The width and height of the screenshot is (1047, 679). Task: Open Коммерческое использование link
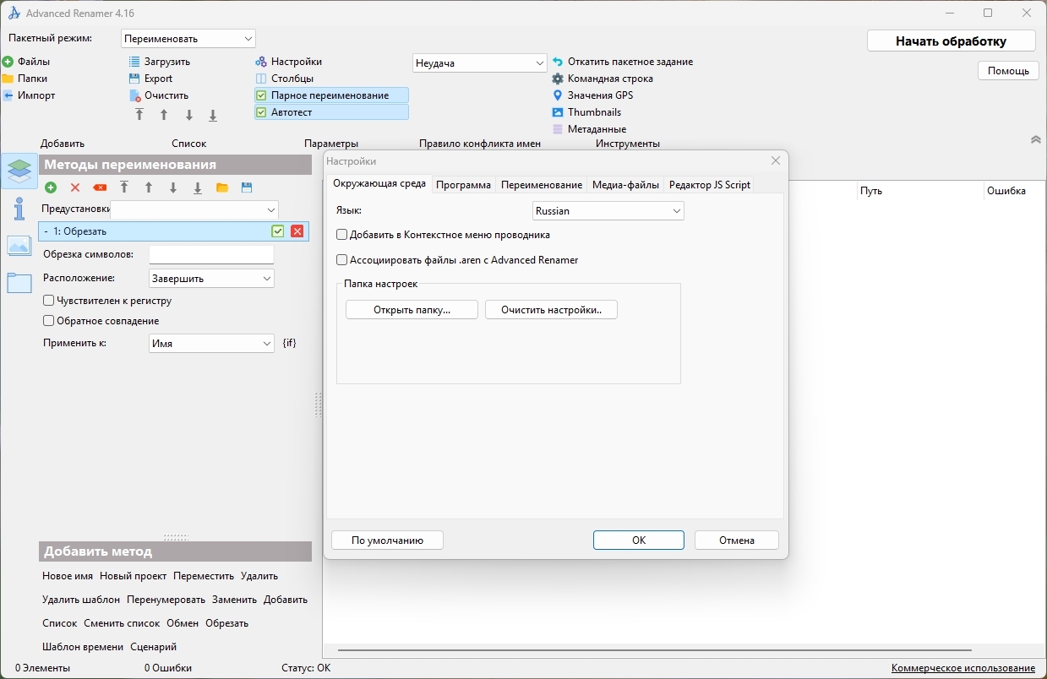pyautogui.click(x=963, y=668)
